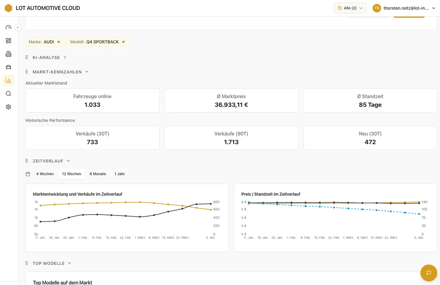440x285 pixels.
Task: Open the Alle (2) location dropdown
Action: tap(350, 8)
